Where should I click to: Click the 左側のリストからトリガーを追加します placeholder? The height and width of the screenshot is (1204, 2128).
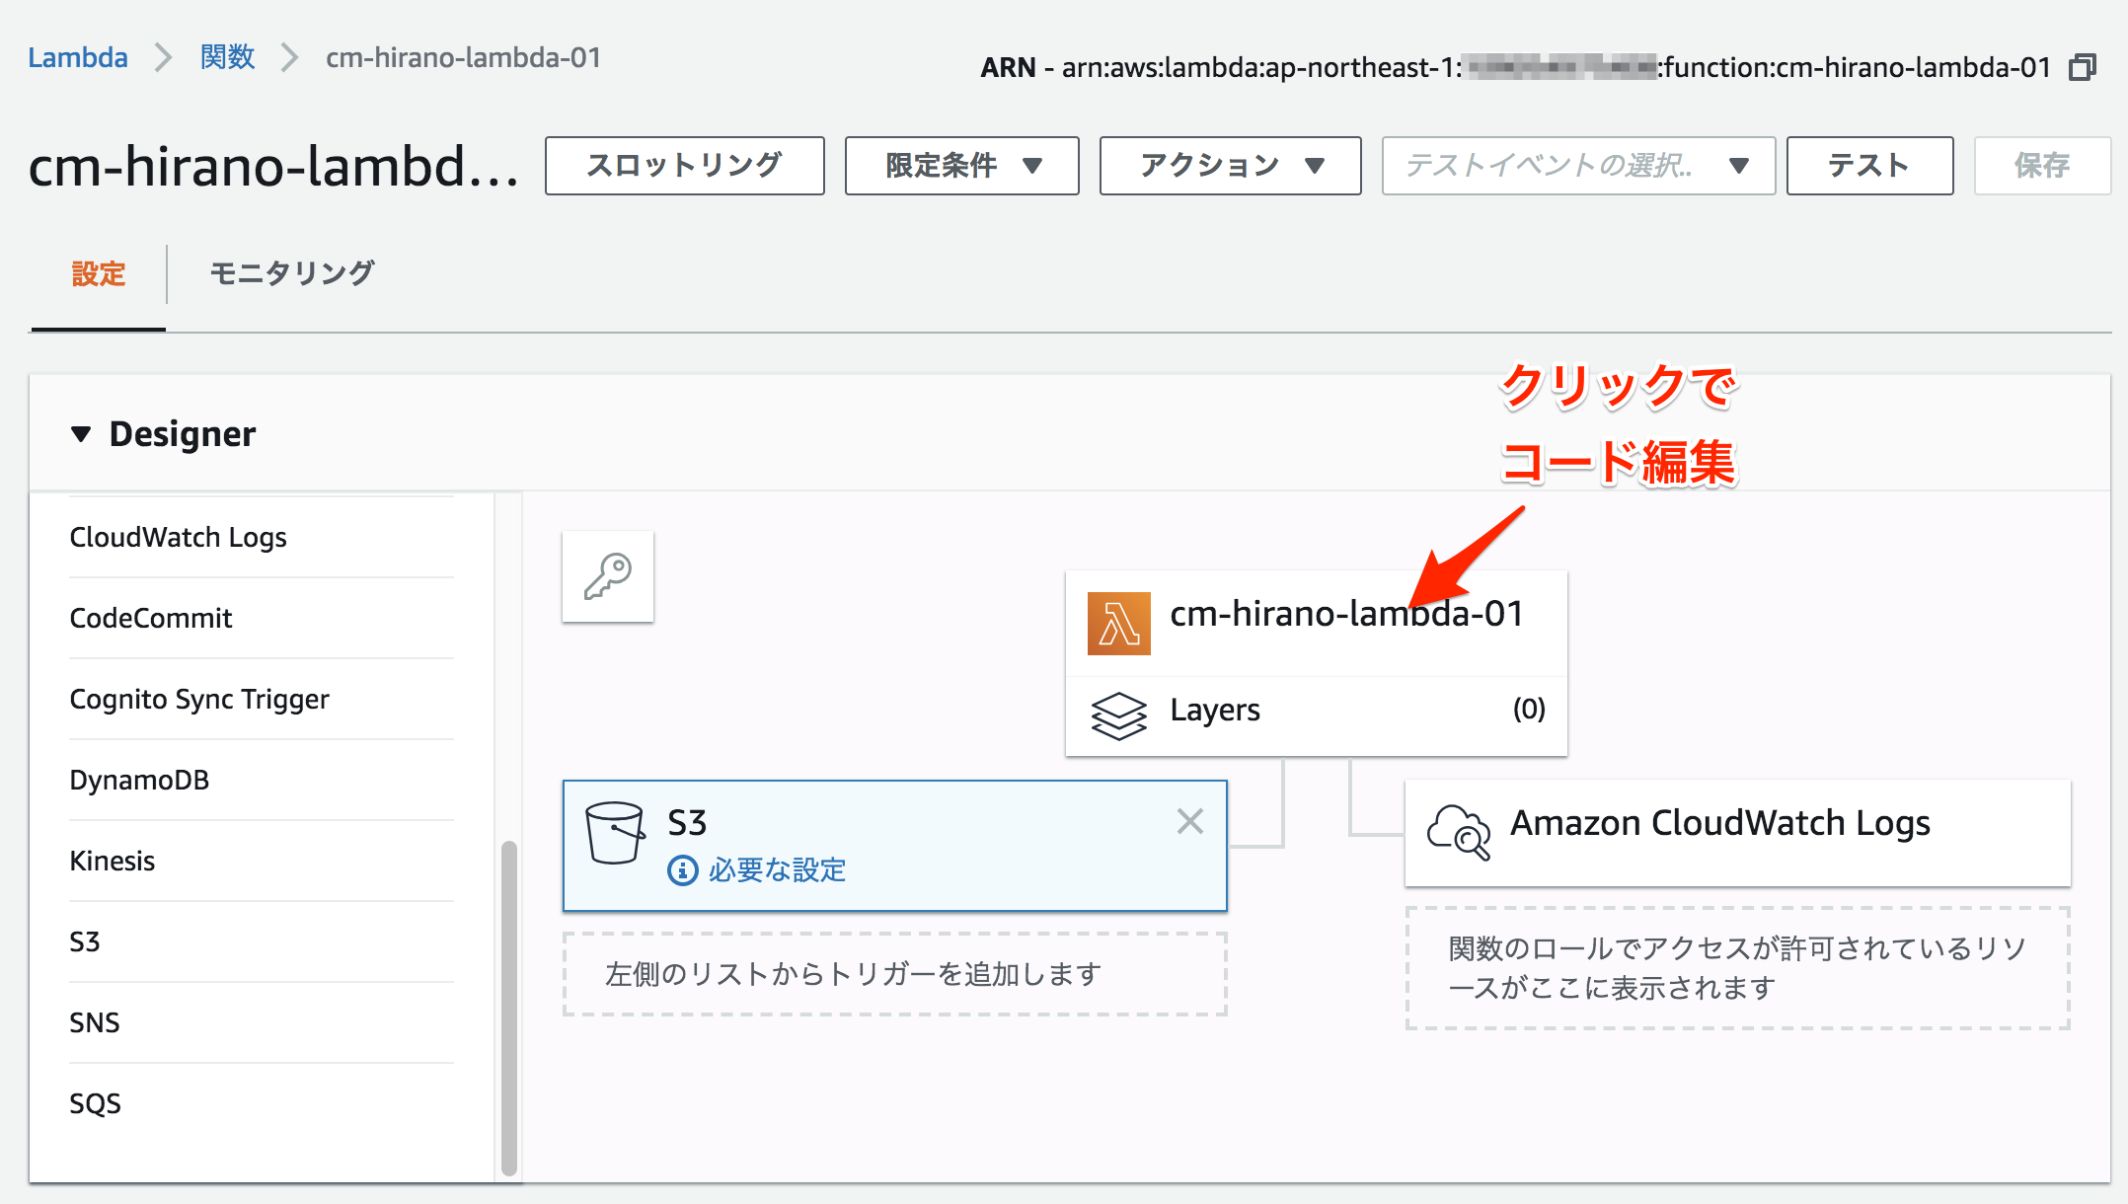click(894, 974)
